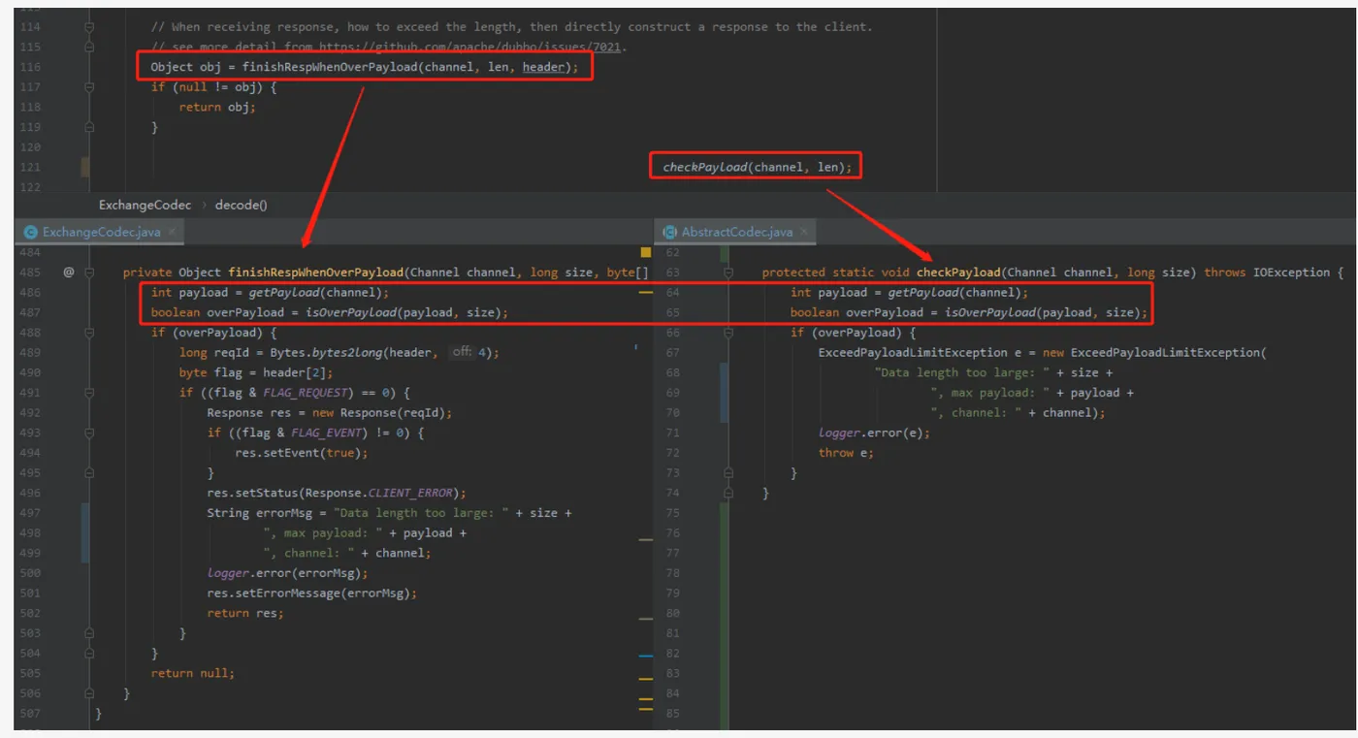The height and width of the screenshot is (738, 1358).
Task: Click fold end marker on line 506
Action: click(89, 693)
